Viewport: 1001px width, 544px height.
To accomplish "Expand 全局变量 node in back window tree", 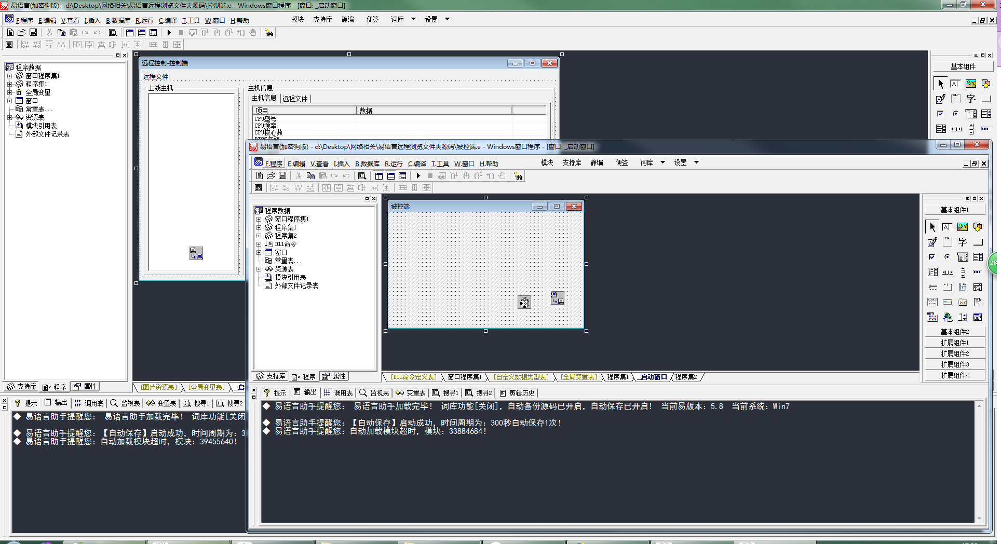I will point(9,92).
